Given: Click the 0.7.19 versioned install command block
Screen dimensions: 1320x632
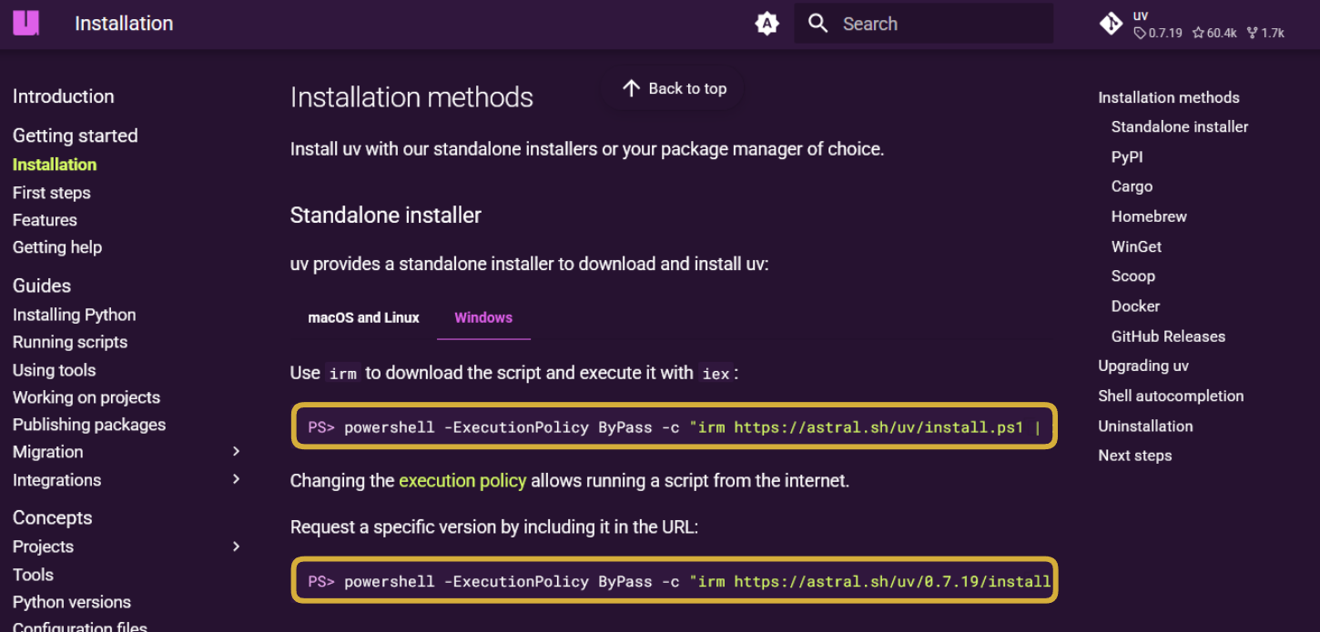Looking at the screenshot, I should pyautogui.click(x=675, y=580).
